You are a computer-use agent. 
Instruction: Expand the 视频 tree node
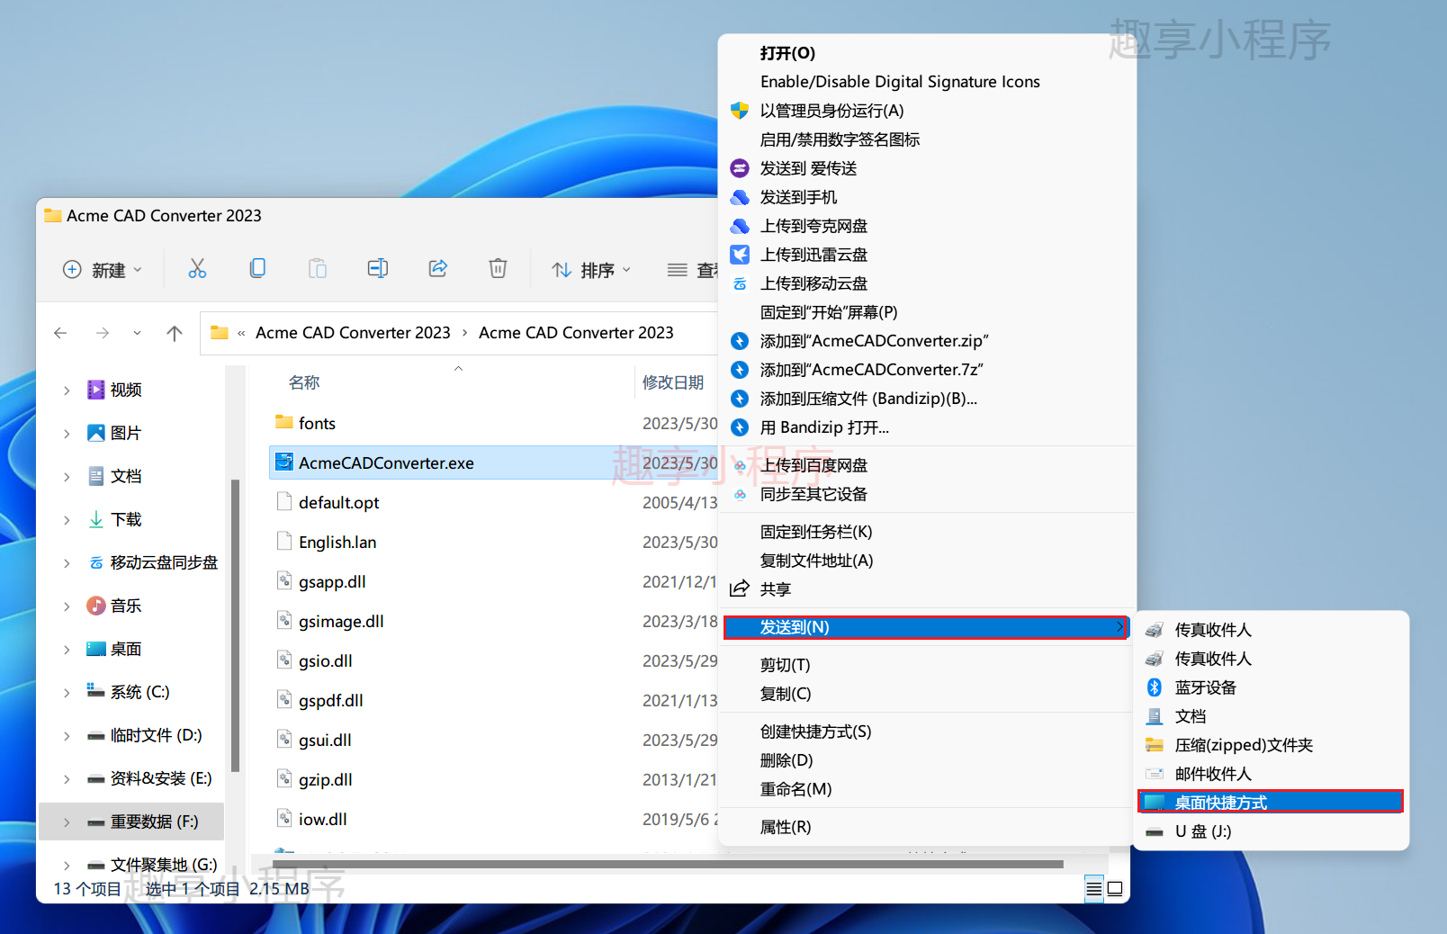pyautogui.click(x=67, y=390)
